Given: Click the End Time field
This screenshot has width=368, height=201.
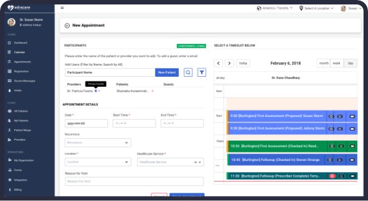Looking at the screenshot, I should (182, 124).
